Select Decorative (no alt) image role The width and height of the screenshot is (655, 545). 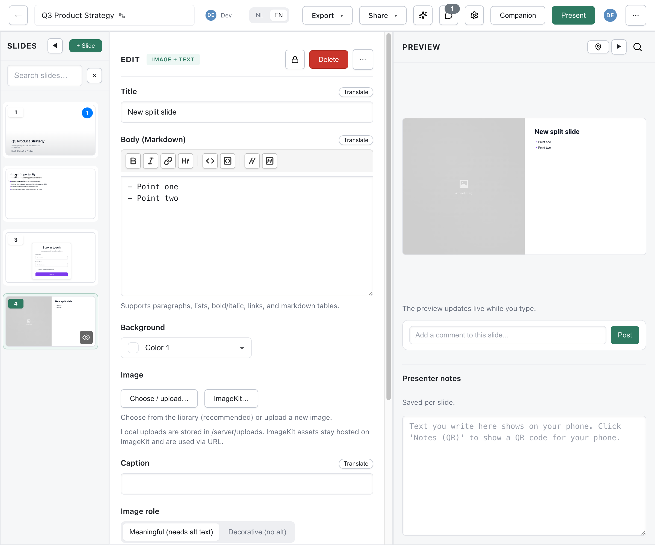pyautogui.click(x=257, y=532)
